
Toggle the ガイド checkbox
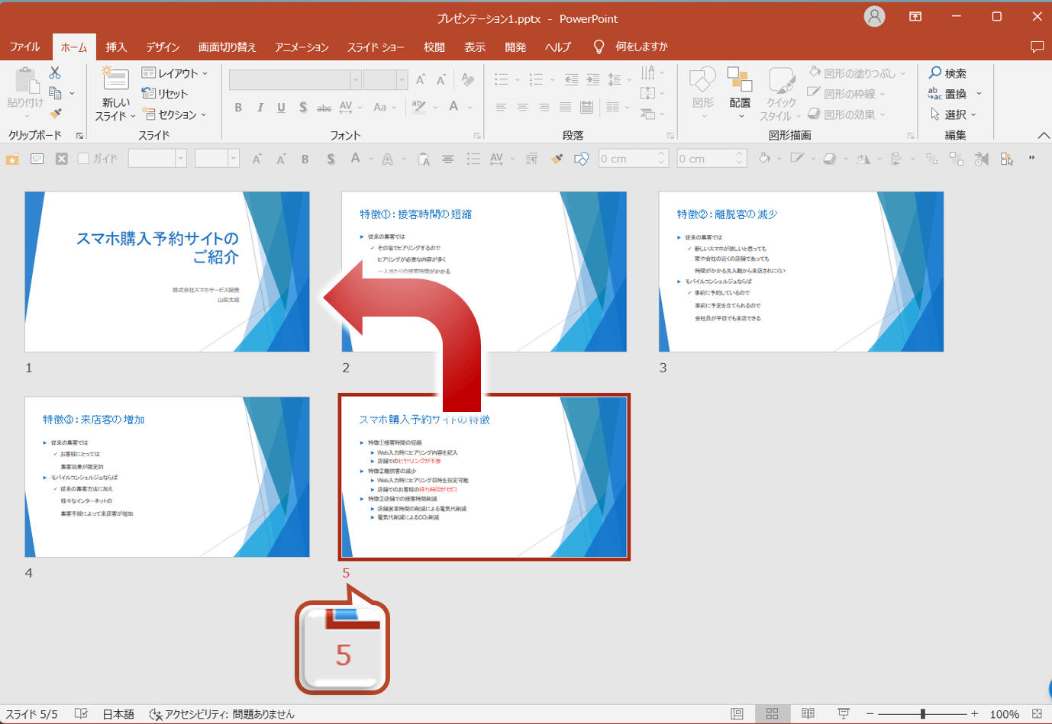[84, 159]
